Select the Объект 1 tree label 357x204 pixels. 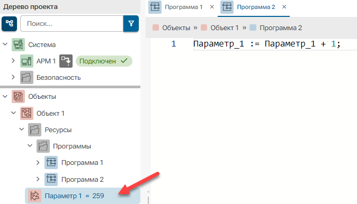click(x=50, y=113)
